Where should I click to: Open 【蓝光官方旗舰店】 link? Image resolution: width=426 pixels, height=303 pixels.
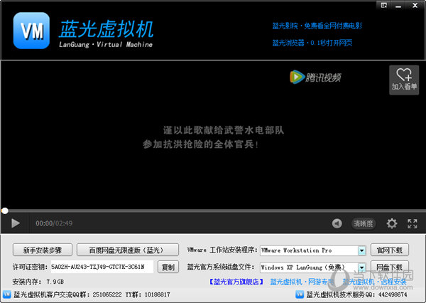(236, 282)
